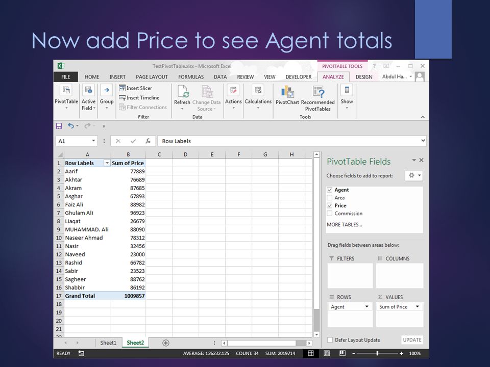Click zoom out minus button
Screen dimensions: 490x367
pos(354,353)
